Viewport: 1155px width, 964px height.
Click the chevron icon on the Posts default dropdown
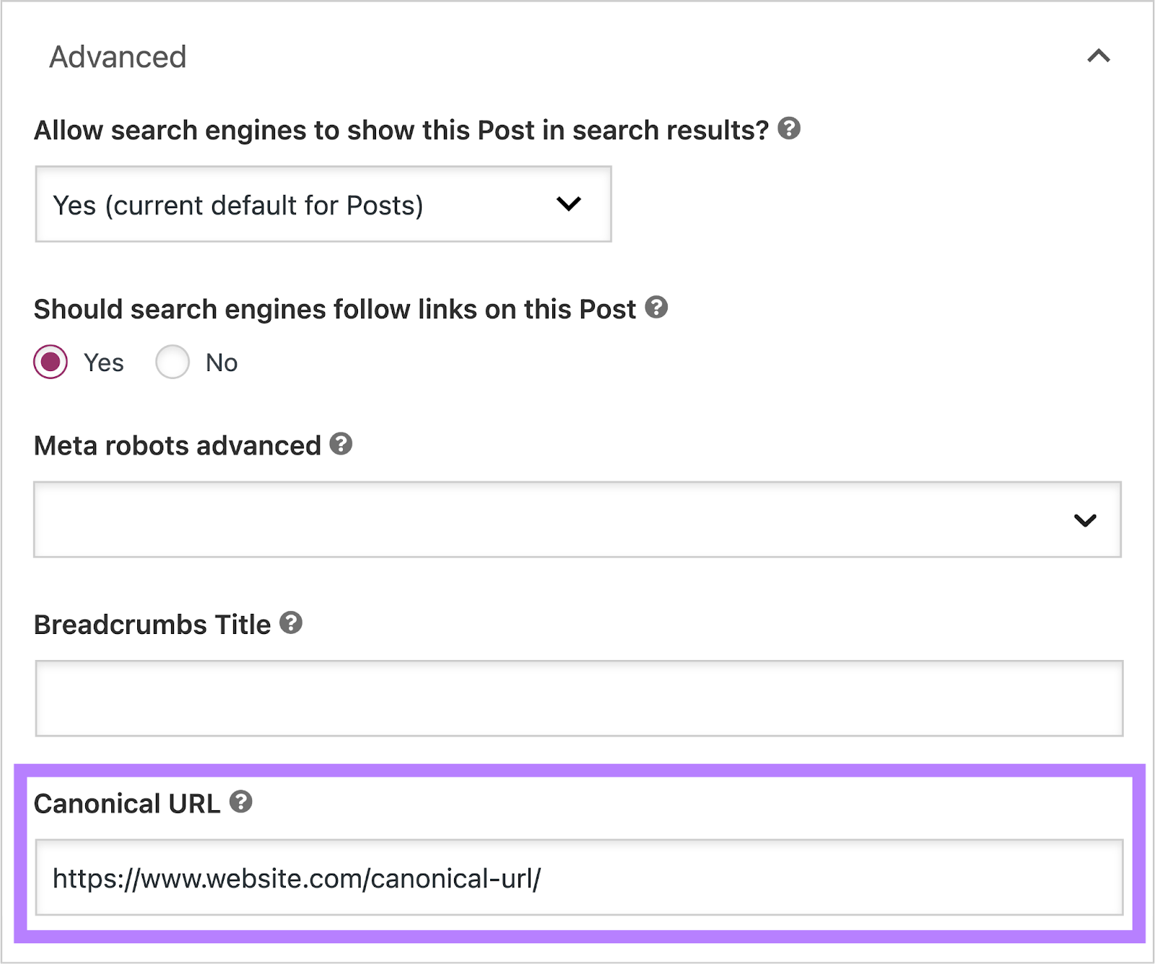570,204
